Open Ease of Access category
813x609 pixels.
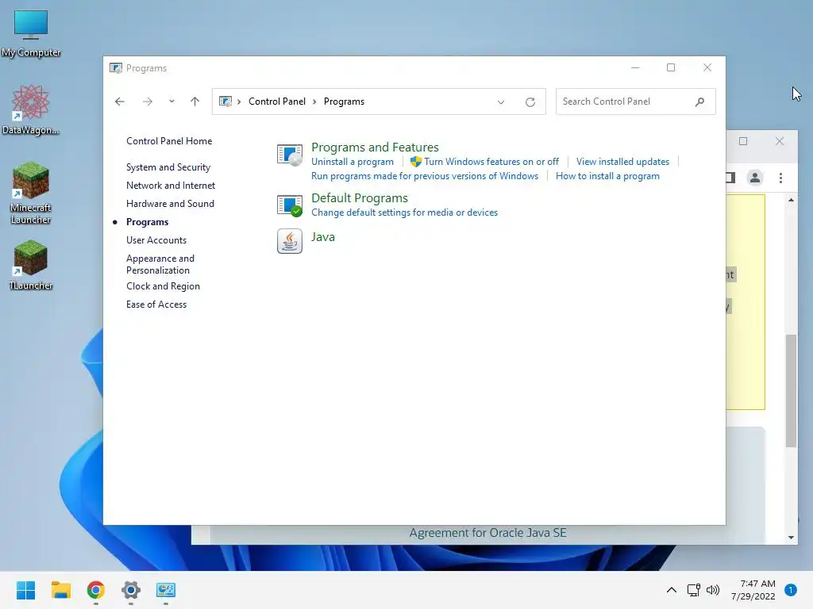click(156, 304)
